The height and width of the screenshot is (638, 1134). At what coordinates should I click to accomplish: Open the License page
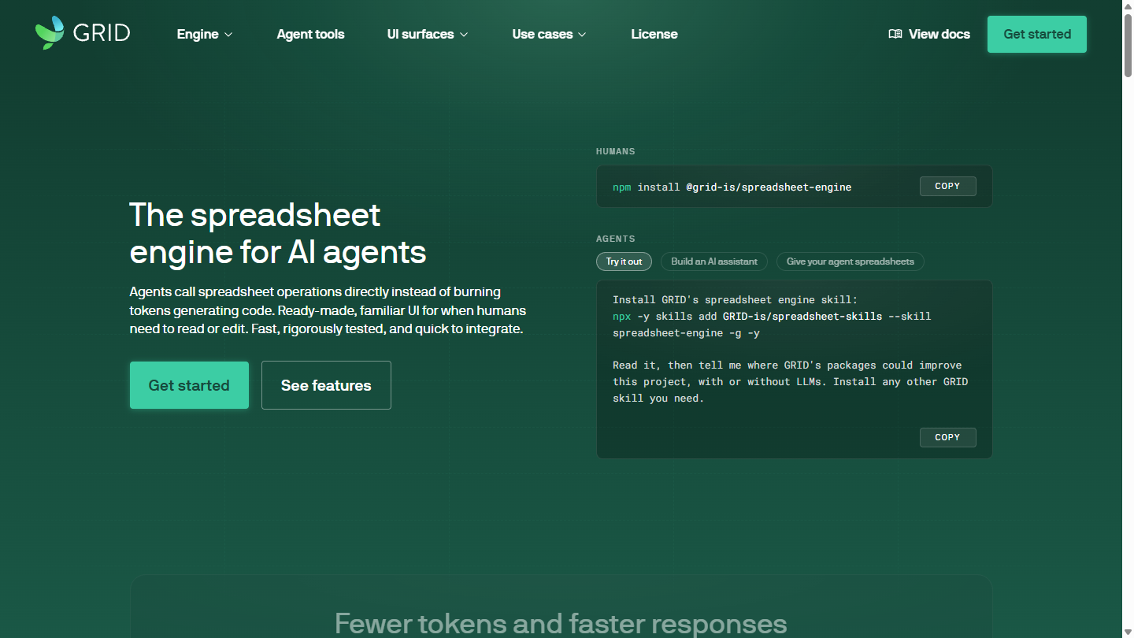[654, 34]
